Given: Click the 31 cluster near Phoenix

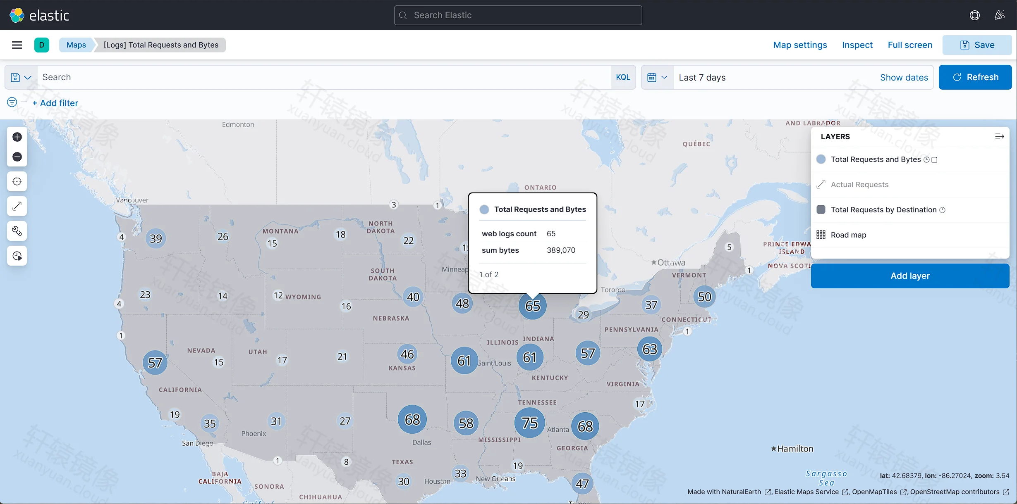Looking at the screenshot, I should [276, 421].
